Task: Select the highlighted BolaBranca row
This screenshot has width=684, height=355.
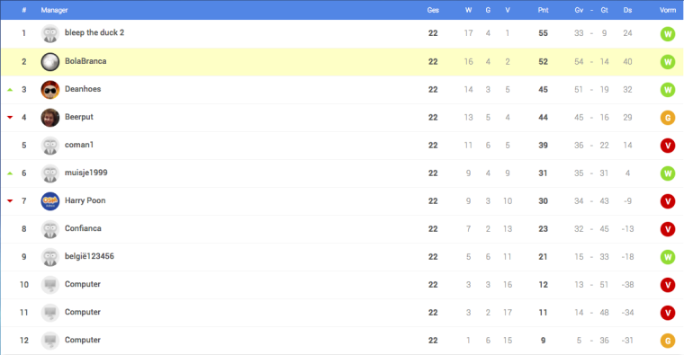Action: (x=342, y=62)
